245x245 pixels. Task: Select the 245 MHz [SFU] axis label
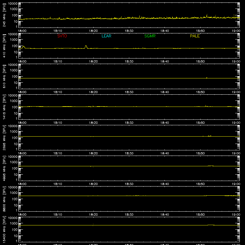pyautogui.click(x=4, y=15)
